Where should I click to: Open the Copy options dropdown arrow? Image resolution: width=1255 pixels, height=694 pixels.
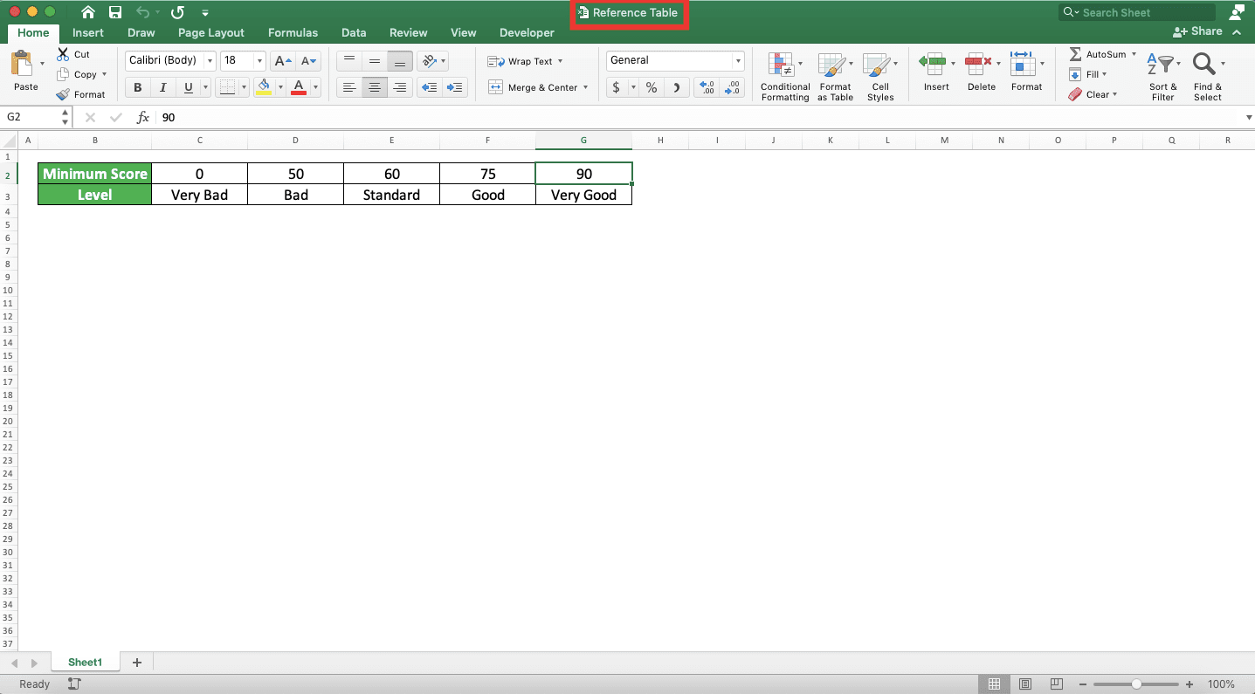104,74
